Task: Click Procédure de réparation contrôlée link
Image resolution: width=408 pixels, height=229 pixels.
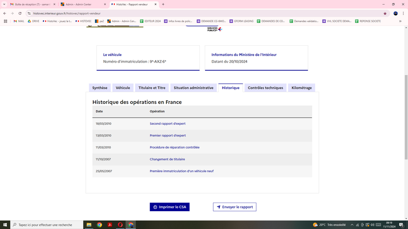Action: point(174,147)
